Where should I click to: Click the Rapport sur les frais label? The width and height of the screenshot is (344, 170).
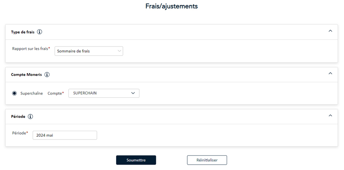(x=31, y=48)
